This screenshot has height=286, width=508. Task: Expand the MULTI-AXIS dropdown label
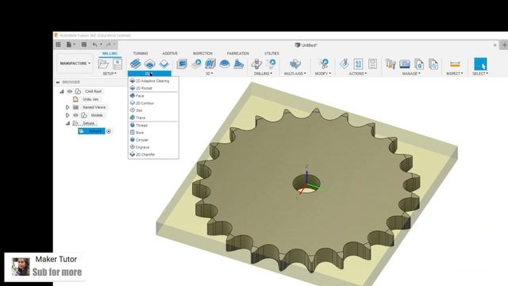pyautogui.click(x=294, y=74)
